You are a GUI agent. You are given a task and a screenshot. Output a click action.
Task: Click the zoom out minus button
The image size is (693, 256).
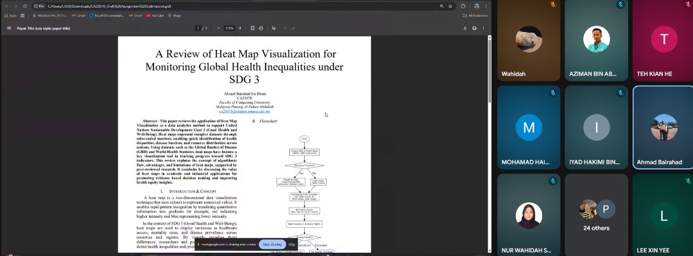219,28
